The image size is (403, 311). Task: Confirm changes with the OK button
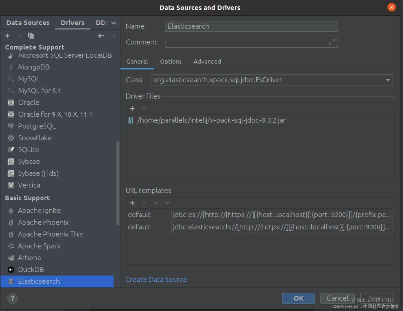click(298, 298)
